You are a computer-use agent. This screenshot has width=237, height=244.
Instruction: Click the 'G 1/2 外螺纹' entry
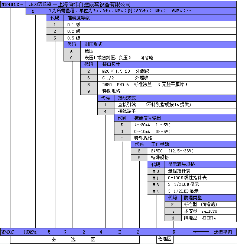126,78
